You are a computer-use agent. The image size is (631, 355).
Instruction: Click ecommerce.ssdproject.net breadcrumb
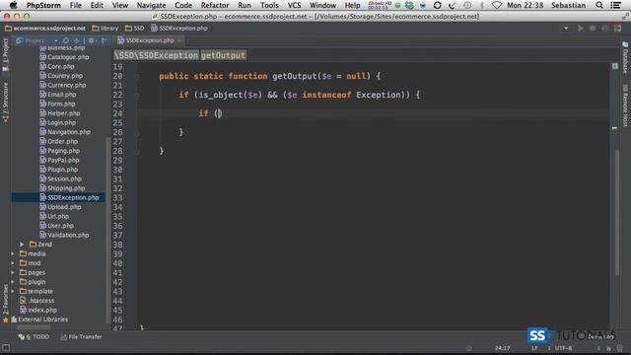click(x=45, y=29)
